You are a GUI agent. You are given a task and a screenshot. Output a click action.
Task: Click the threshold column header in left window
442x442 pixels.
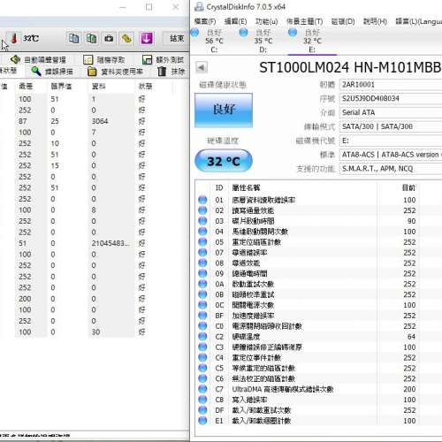point(61,87)
